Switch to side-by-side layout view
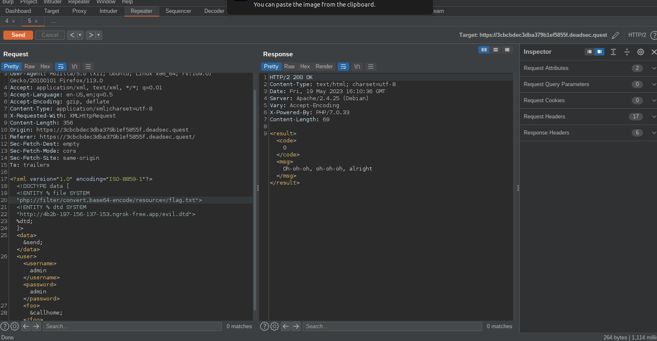Image resolution: width=657 pixels, height=341 pixels. pos(484,50)
